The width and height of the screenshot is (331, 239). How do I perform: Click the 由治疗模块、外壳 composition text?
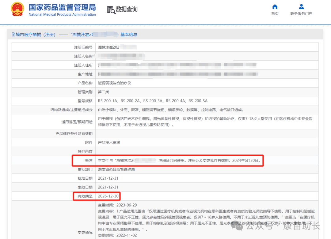171,110
